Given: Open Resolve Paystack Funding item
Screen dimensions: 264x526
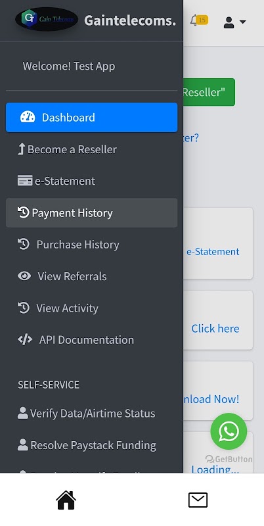Looking at the screenshot, I should point(91,445).
